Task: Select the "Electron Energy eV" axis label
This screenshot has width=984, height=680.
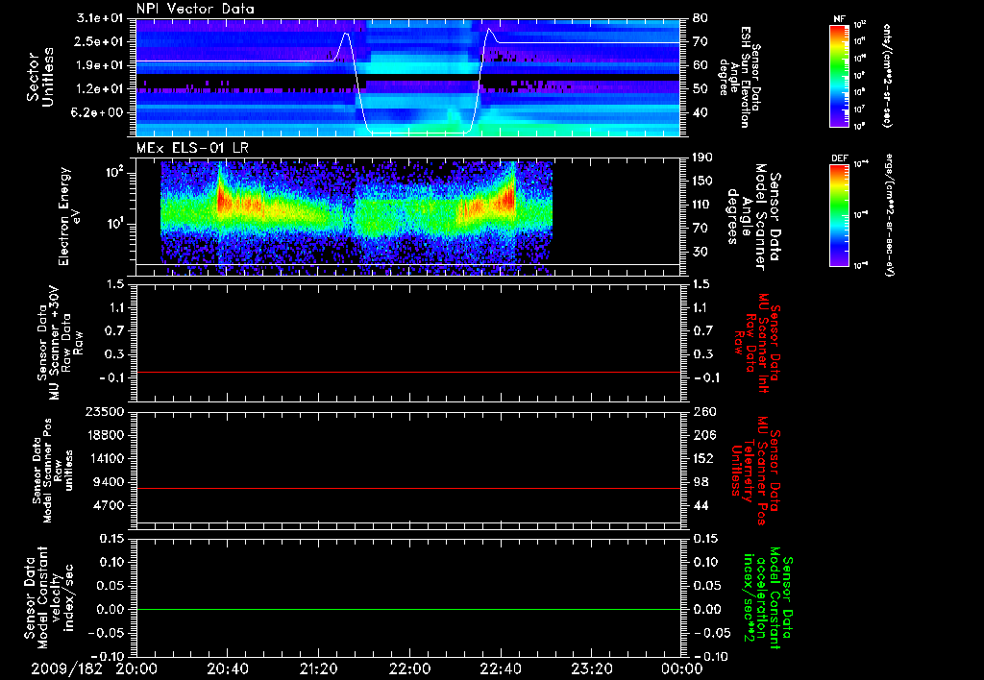Action: [x=71, y=216]
